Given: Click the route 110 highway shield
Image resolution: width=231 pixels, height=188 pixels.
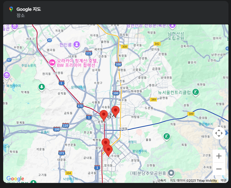Looking at the screenshot, I should click(66, 125).
